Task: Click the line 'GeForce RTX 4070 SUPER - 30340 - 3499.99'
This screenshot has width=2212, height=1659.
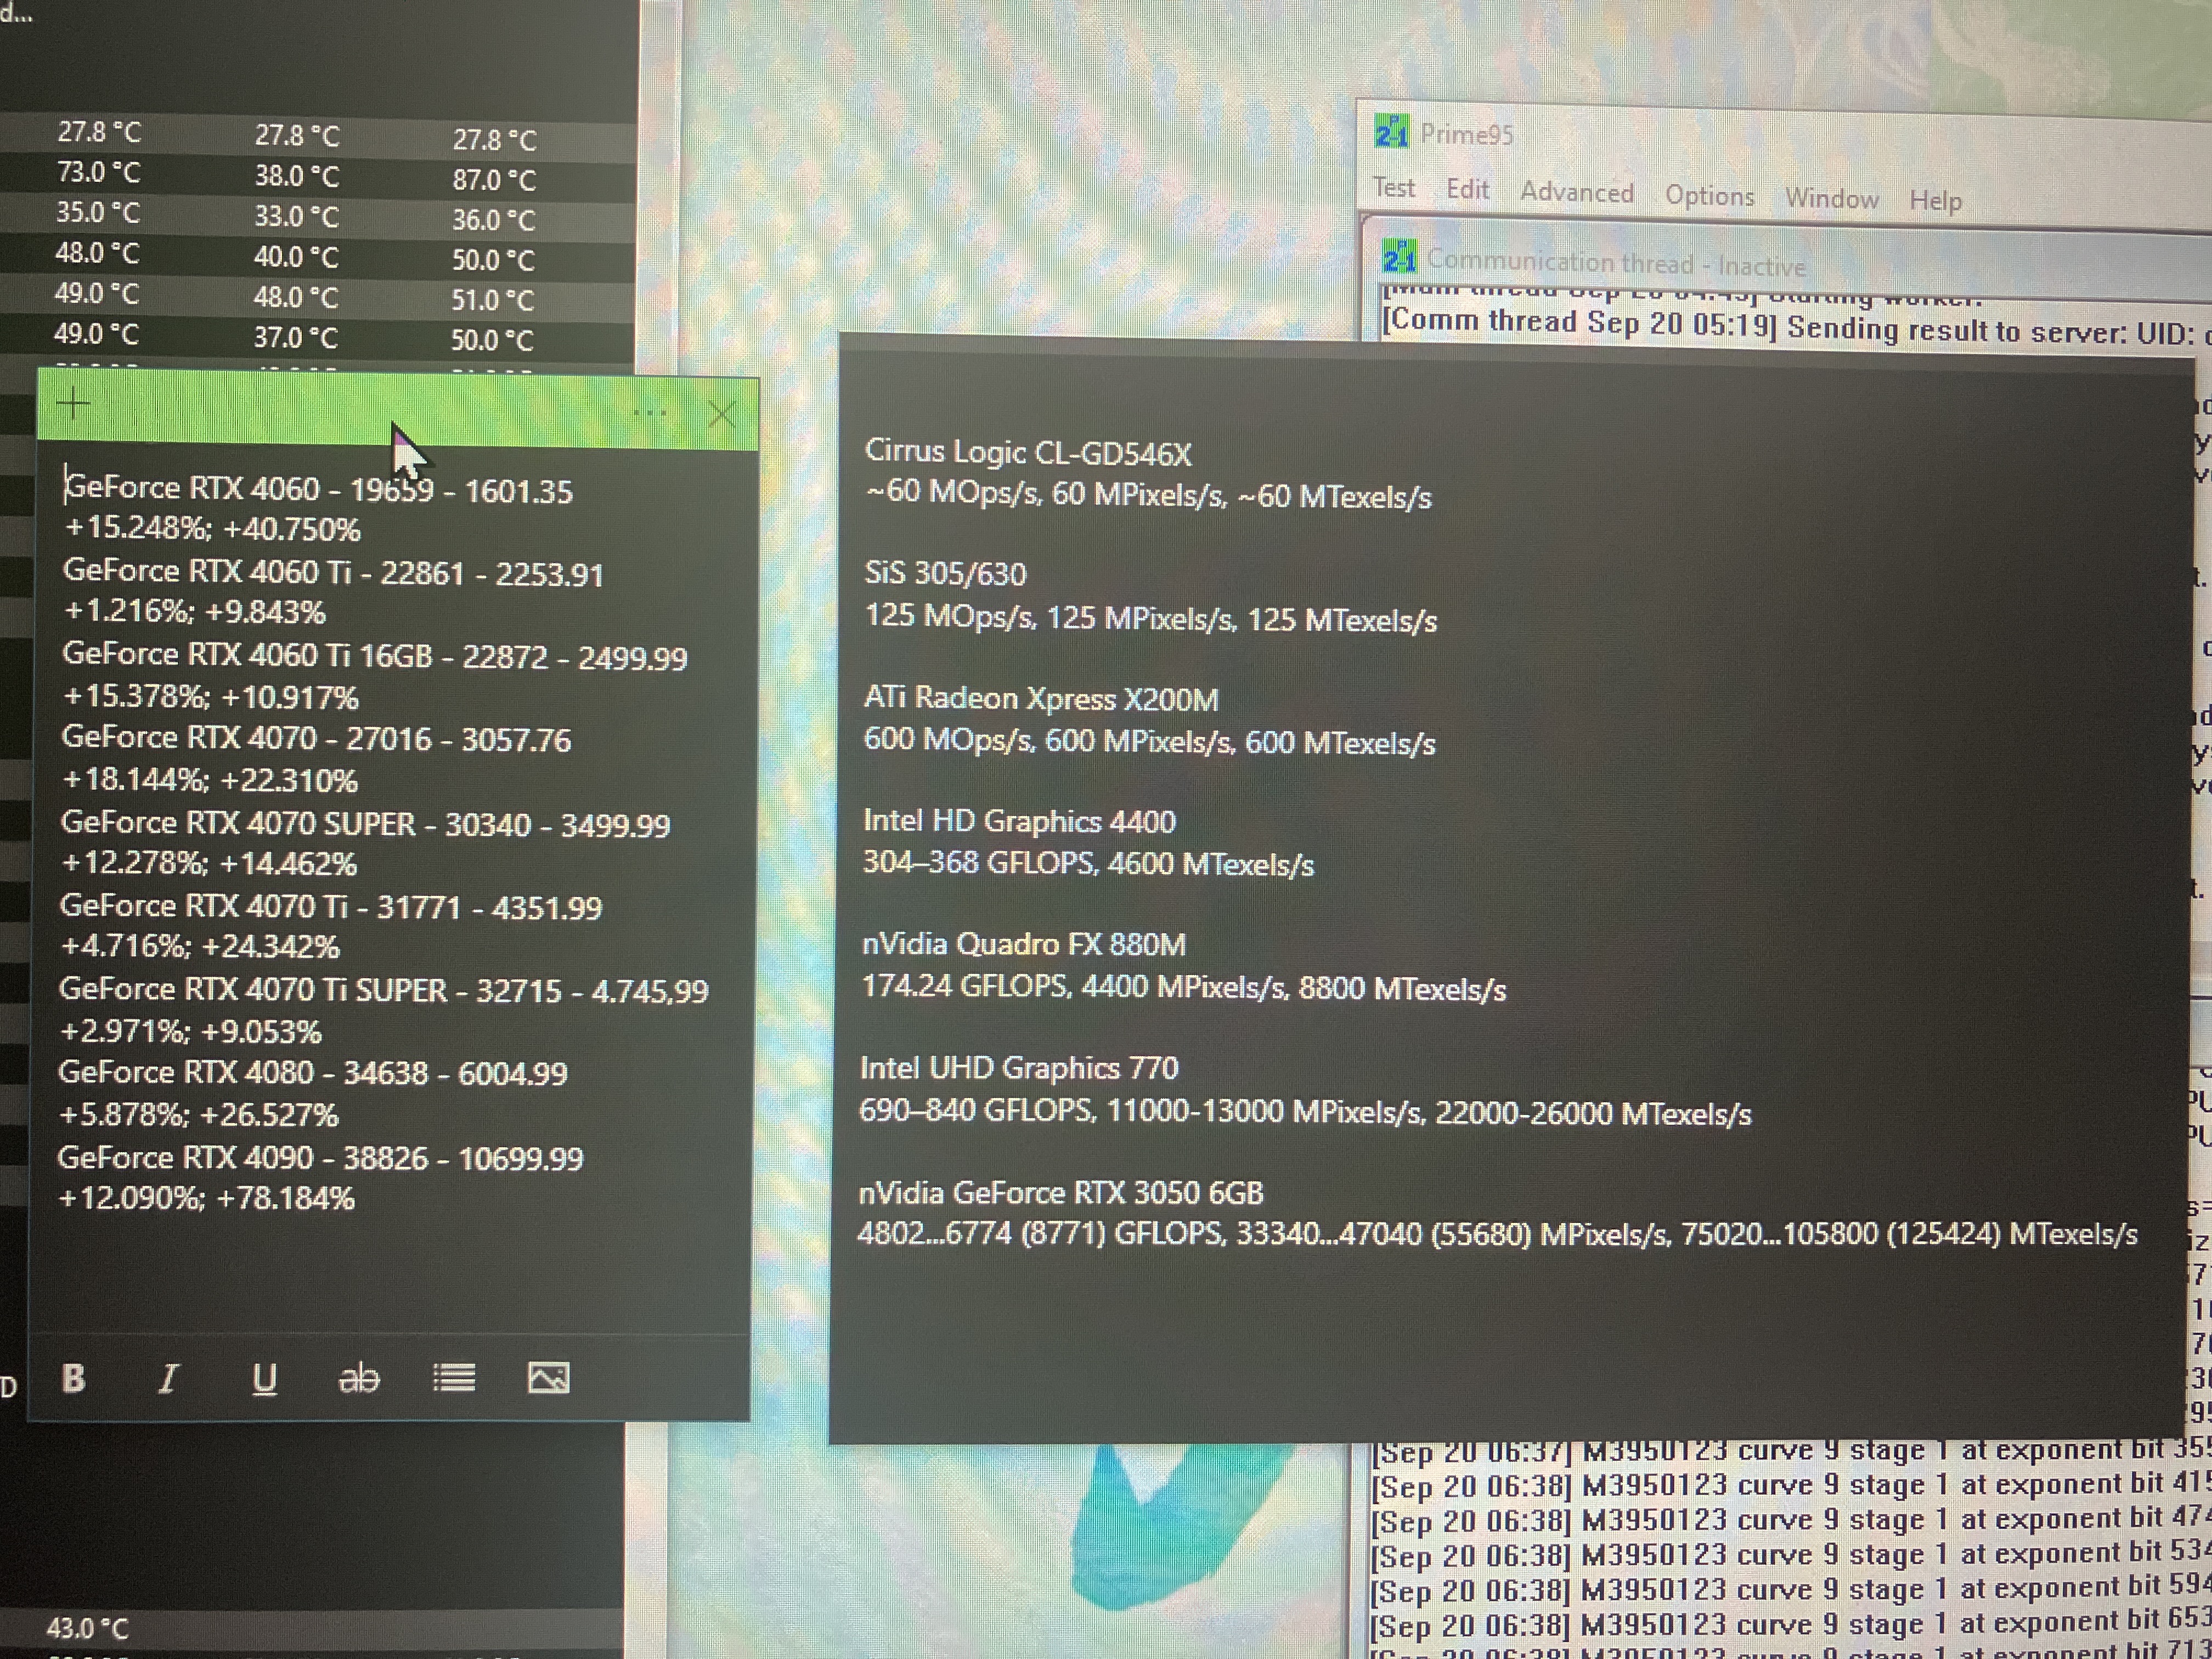Action: [365, 824]
